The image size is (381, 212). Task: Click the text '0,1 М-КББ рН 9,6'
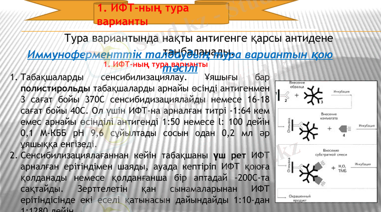tap(62, 133)
